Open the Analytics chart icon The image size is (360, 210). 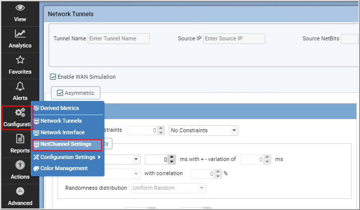click(x=20, y=34)
